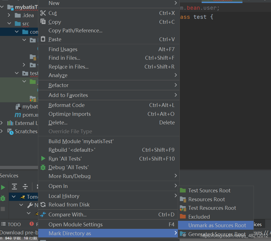Click the Paste clipboard icon
Screen dimensions: 271x241
(x=43, y=39)
